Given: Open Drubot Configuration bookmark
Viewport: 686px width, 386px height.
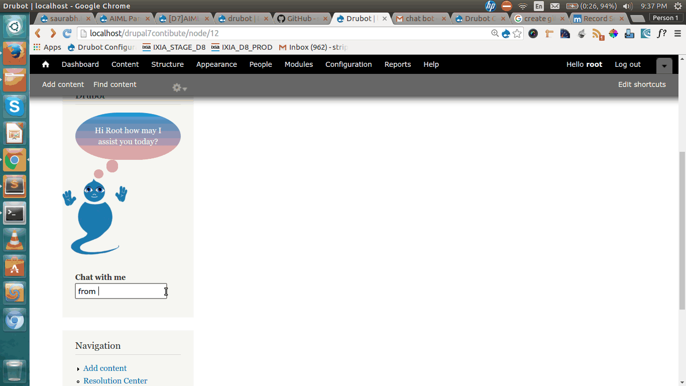Looking at the screenshot, I should click(x=101, y=47).
